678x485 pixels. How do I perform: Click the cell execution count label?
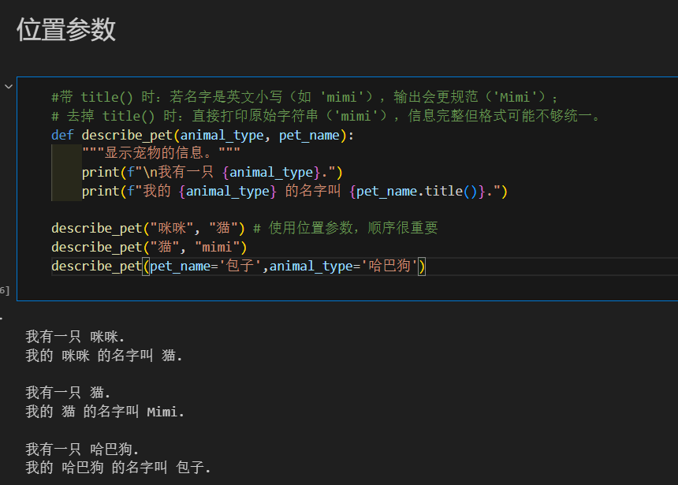[5, 290]
